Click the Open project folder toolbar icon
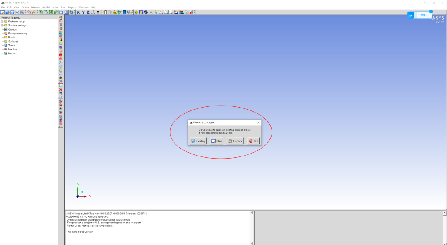 pyautogui.click(x=7, y=12)
